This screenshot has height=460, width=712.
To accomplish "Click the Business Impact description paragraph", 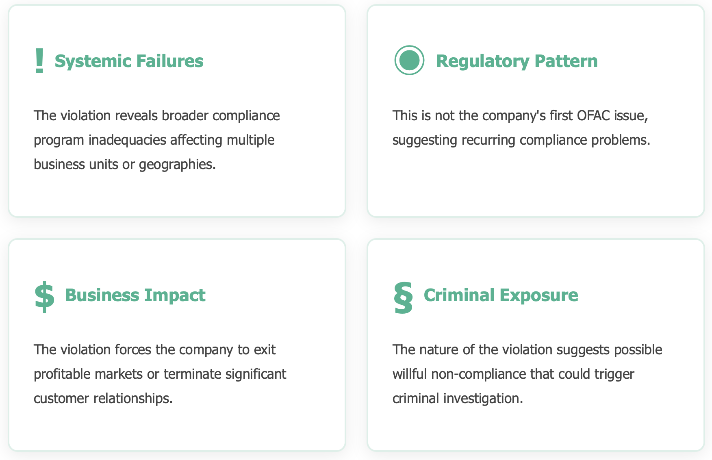I will [x=160, y=374].
